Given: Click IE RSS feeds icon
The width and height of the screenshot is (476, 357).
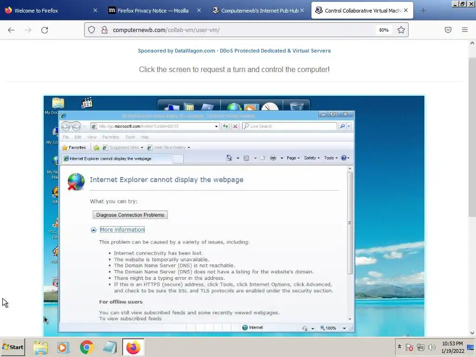Looking at the screenshot, I should point(246,158).
